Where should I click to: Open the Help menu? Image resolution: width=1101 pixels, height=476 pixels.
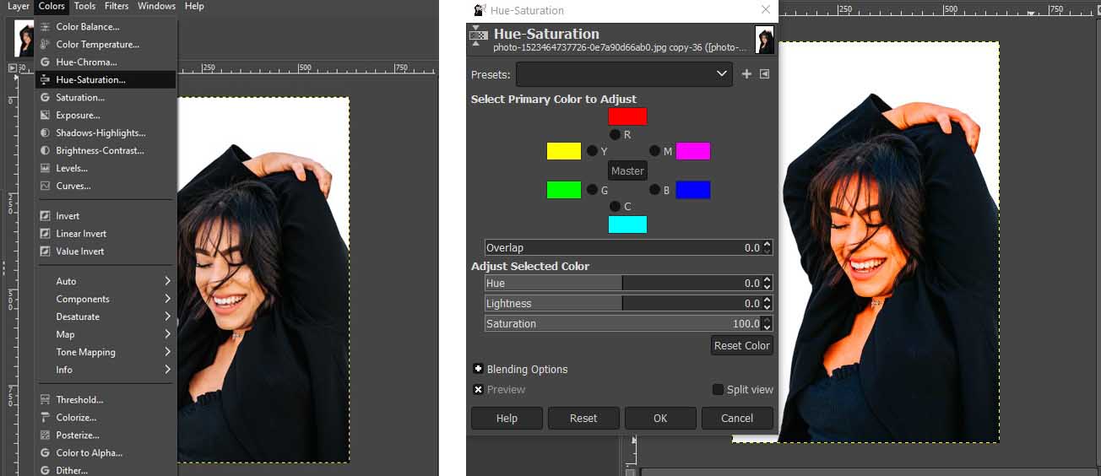194,6
